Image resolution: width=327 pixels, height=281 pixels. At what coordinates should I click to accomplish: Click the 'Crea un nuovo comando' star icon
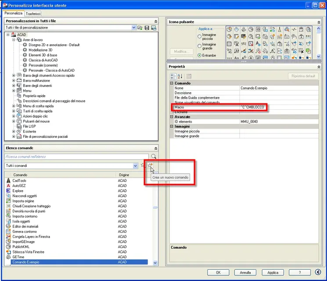click(150, 166)
